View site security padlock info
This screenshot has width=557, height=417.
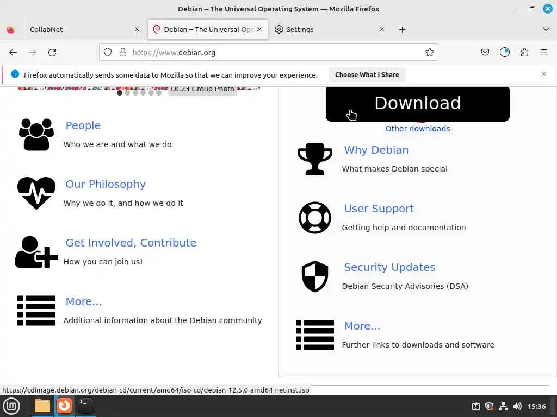(123, 53)
